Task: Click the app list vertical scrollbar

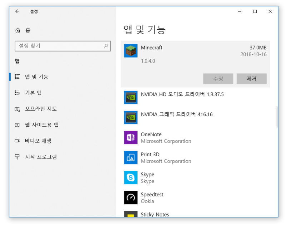Action: click(277, 117)
